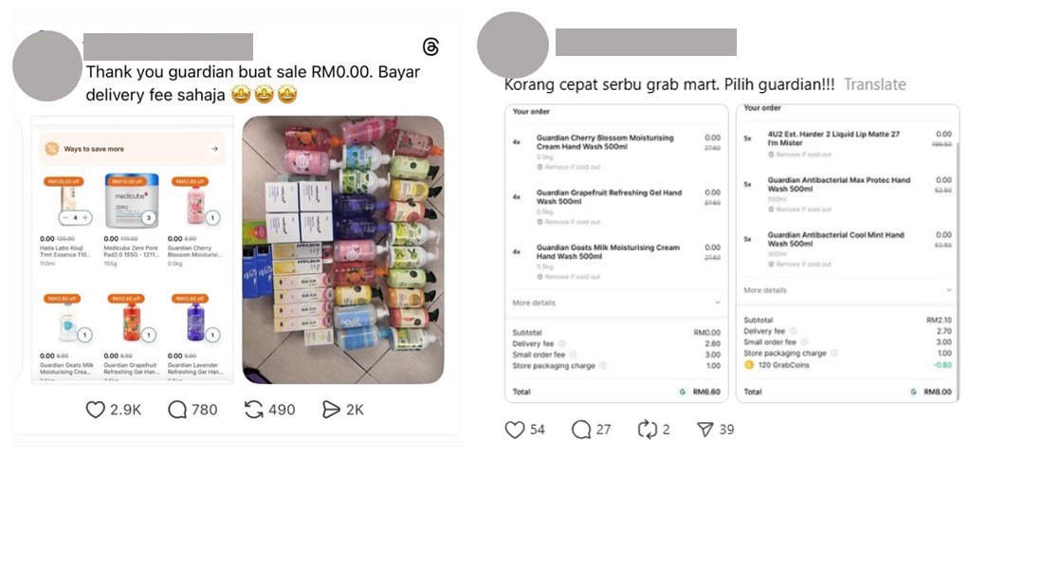This screenshot has width=1043, height=587.
Task: Repost the Threads sale post
Action: click(x=253, y=410)
